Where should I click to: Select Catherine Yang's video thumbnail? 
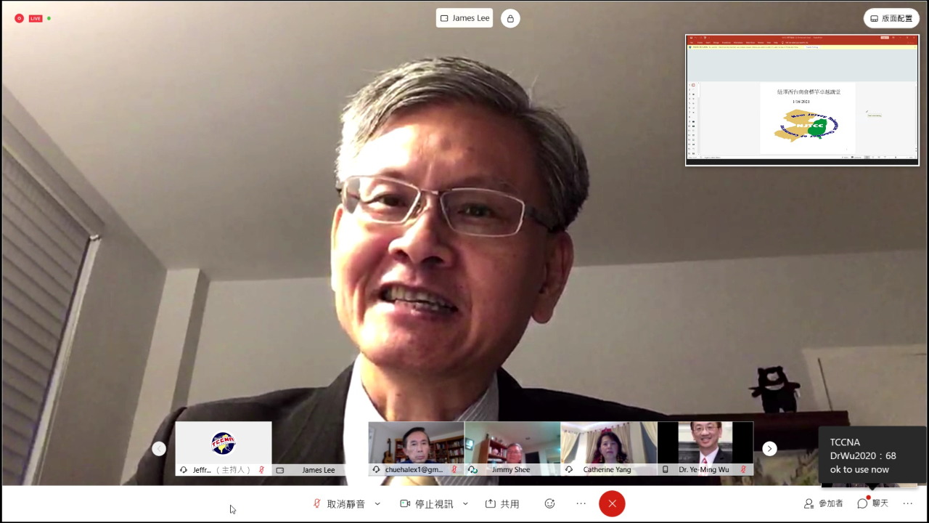point(608,443)
